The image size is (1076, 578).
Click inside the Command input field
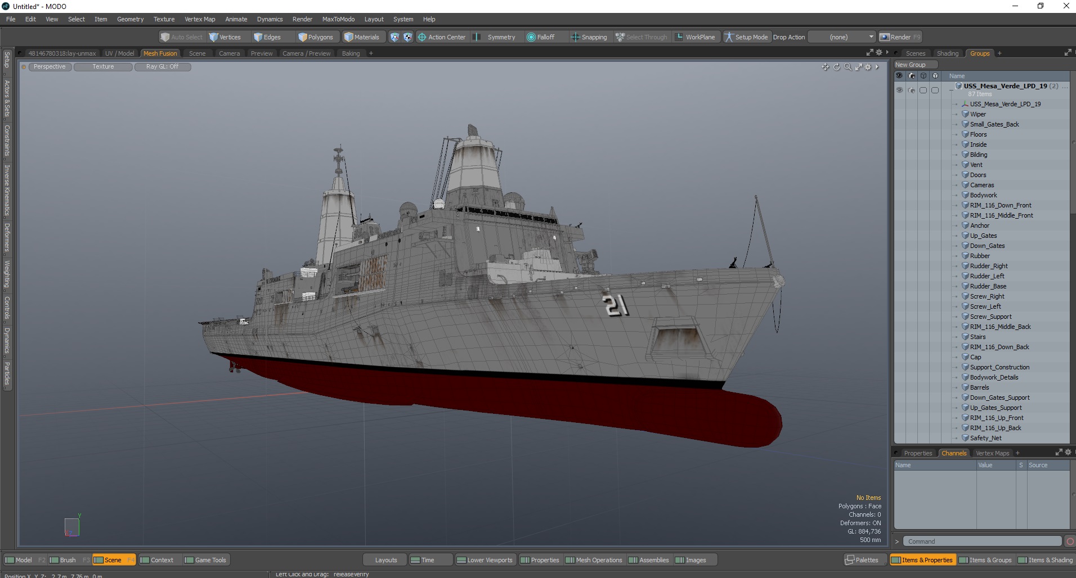point(982,541)
